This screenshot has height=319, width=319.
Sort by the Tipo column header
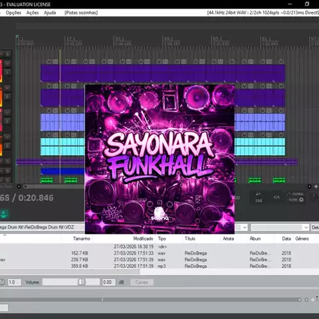[x=161, y=239]
